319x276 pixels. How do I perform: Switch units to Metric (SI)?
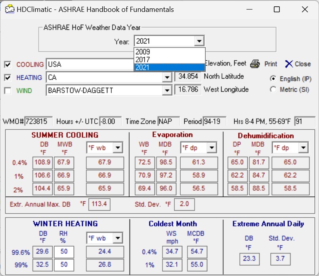point(273,89)
